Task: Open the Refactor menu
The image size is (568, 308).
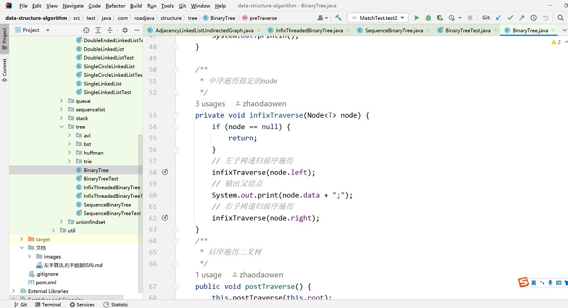Action: [115, 6]
